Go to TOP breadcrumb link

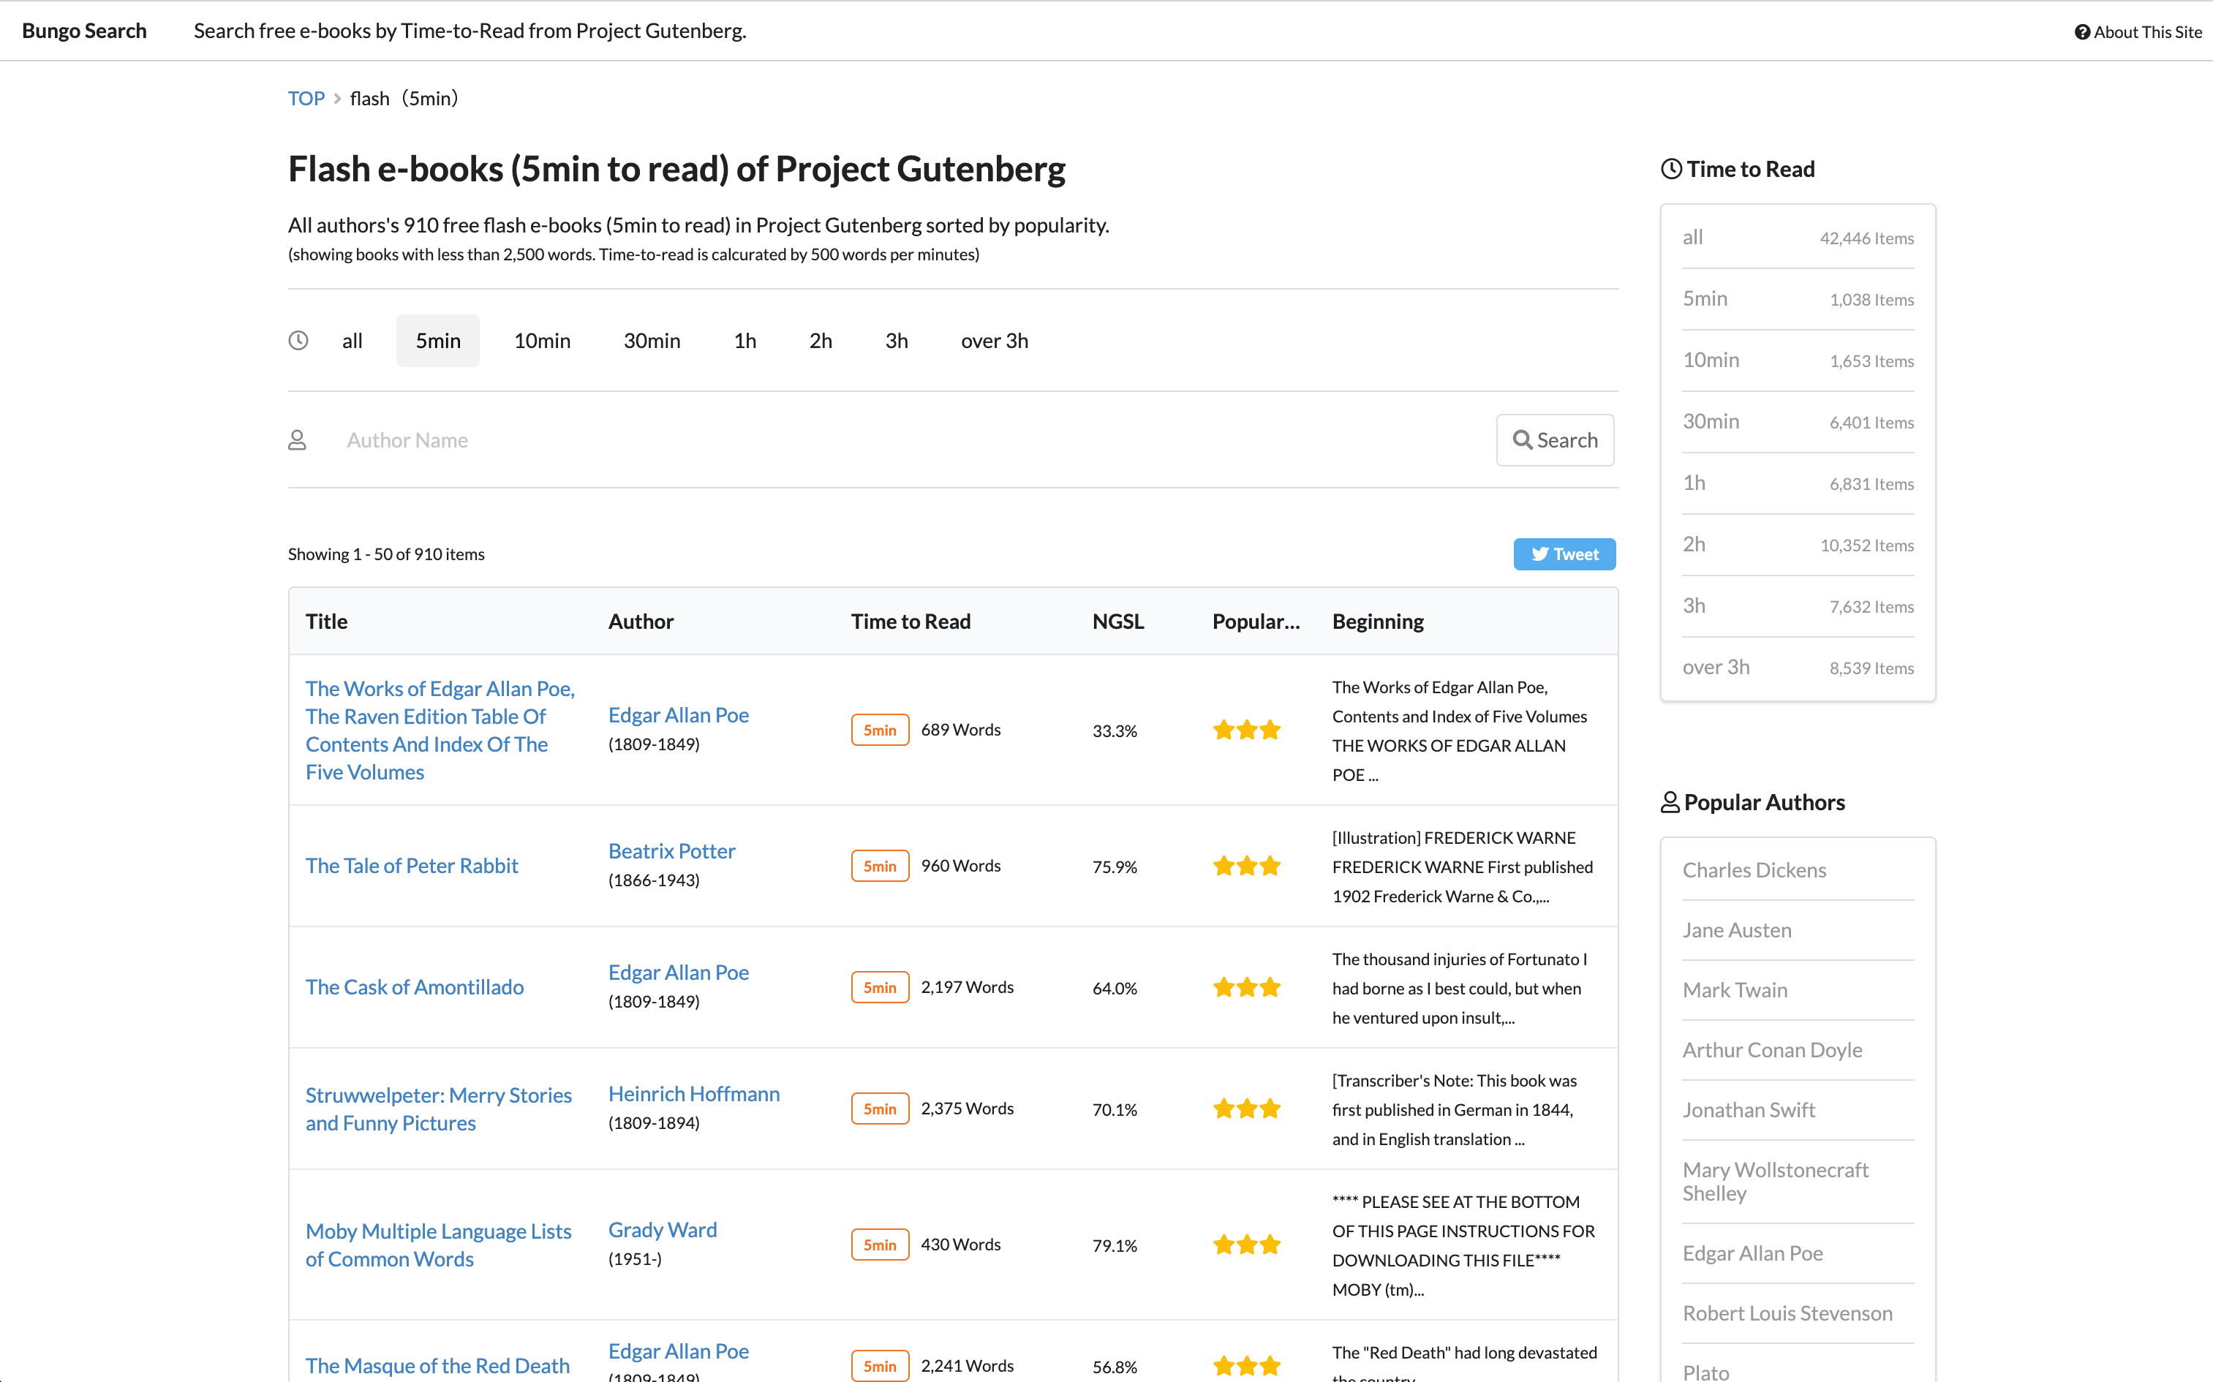pos(306,98)
